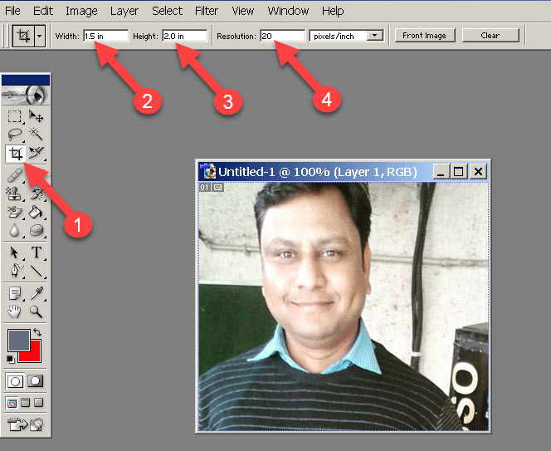Choose the Eraser tool

tap(15, 212)
